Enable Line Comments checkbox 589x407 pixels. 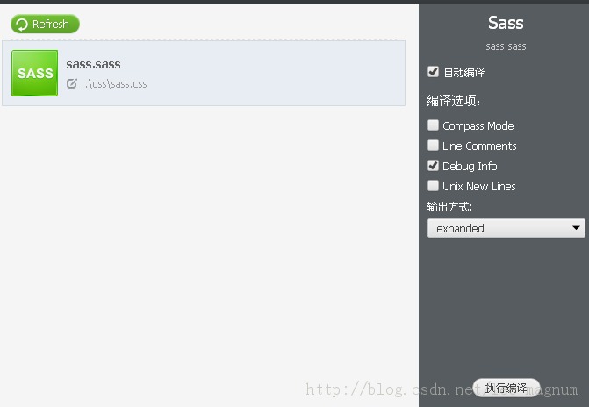433,146
